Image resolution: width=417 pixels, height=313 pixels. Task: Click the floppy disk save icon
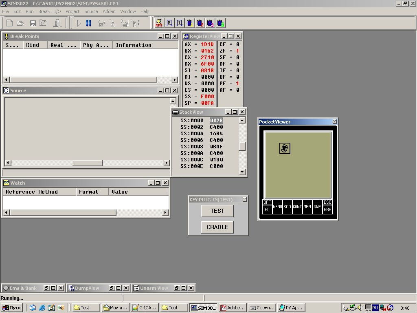pyautogui.click(x=33, y=23)
